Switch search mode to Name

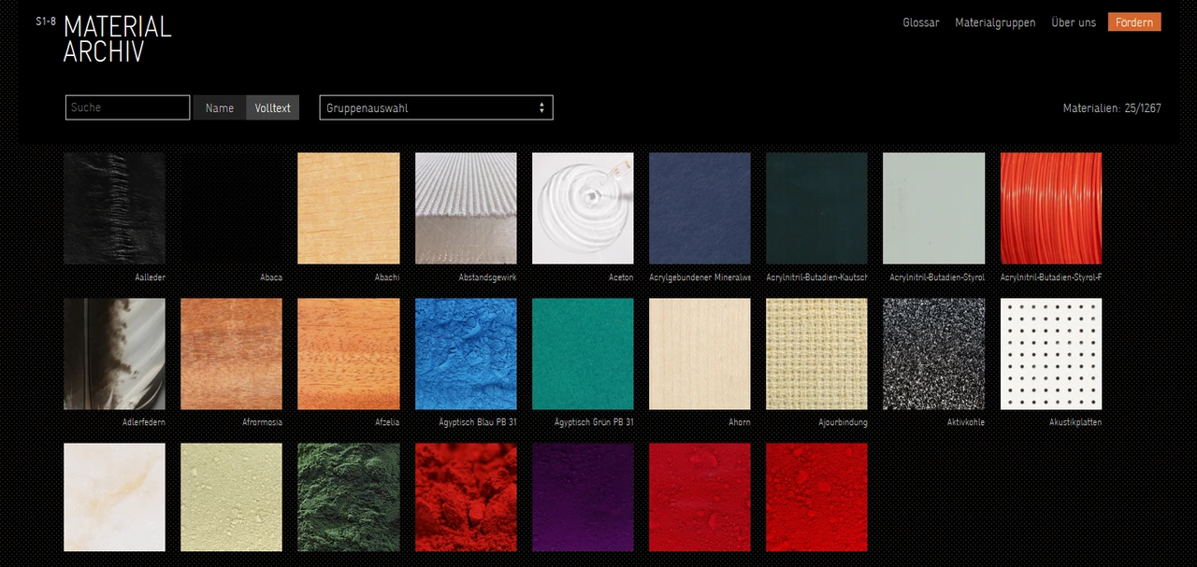220,108
